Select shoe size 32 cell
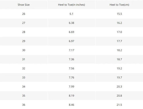This screenshot has width=143, height=109. pyautogui.click(x=24, y=68)
